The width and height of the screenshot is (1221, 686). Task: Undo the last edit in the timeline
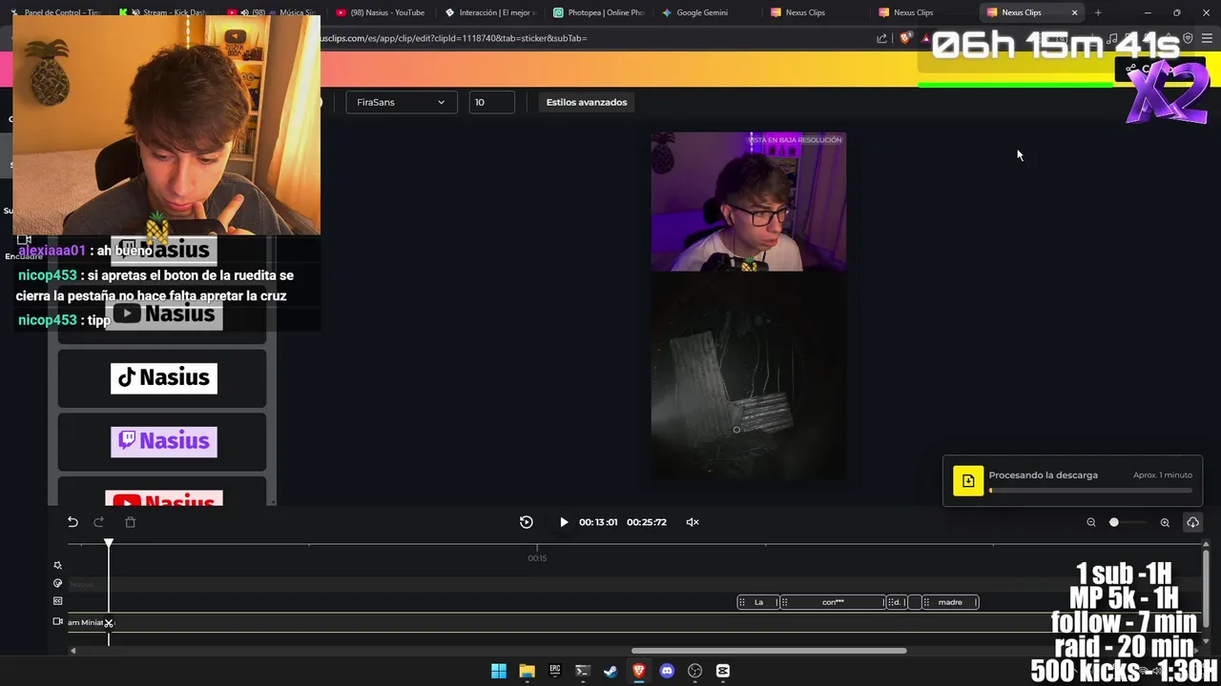click(x=72, y=522)
